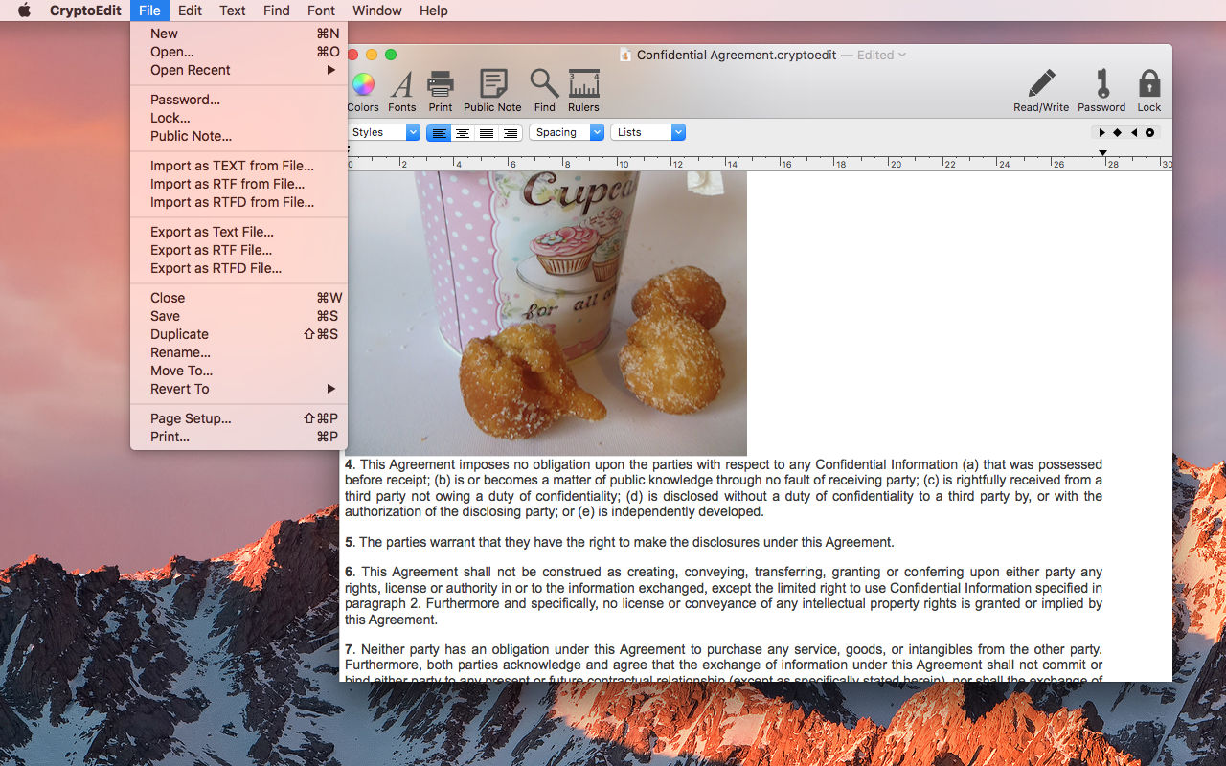
Task: Expand the Revert To submenu
Action: click(238, 389)
